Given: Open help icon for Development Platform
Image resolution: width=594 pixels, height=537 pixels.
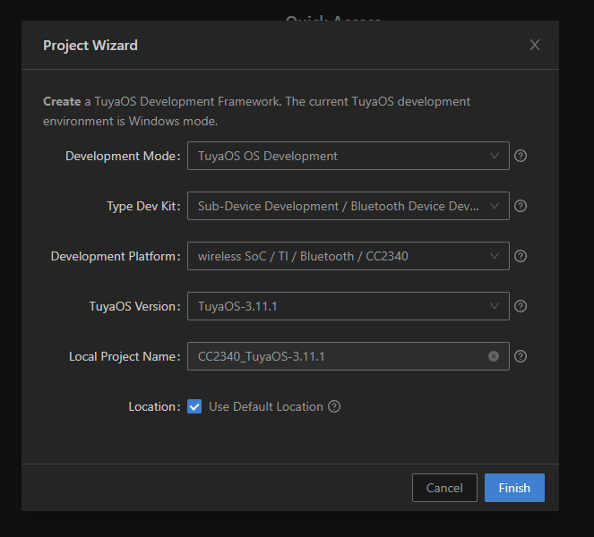Looking at the screenshot, I should pyautogui.click(x=521, y=256).
